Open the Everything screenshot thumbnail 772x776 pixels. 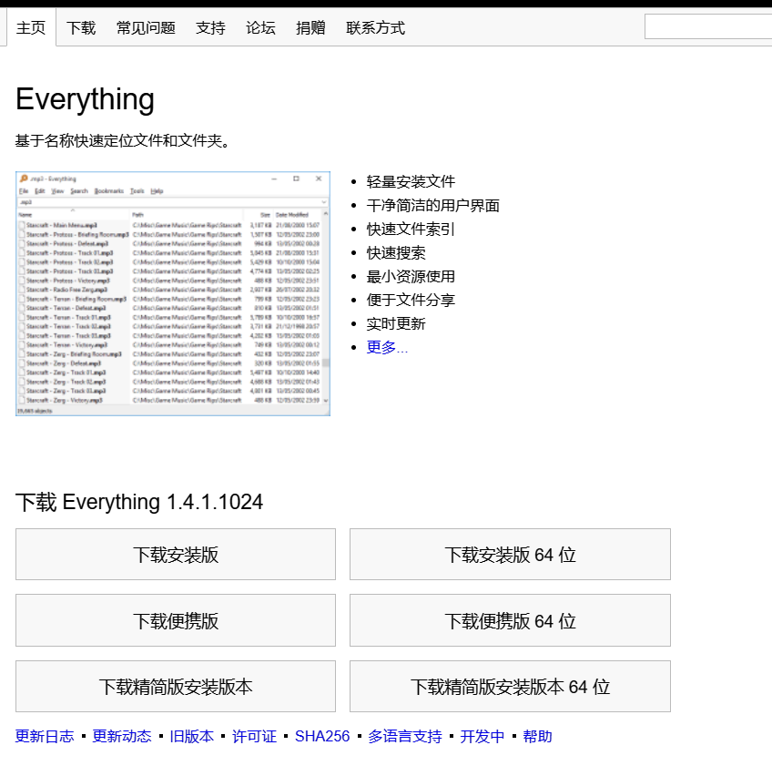pos(173,293)
